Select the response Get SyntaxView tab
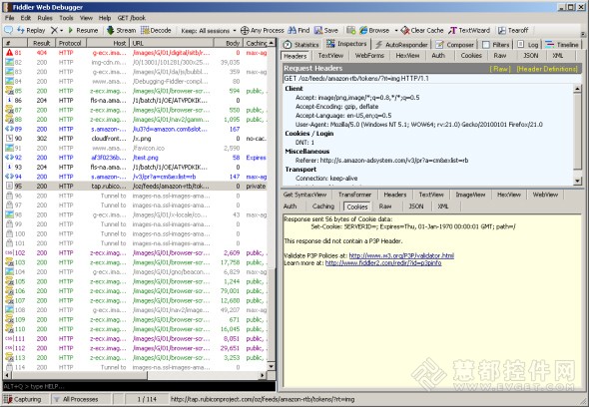The height and width of the screenshot is (407, 589). tap(305, 195)
